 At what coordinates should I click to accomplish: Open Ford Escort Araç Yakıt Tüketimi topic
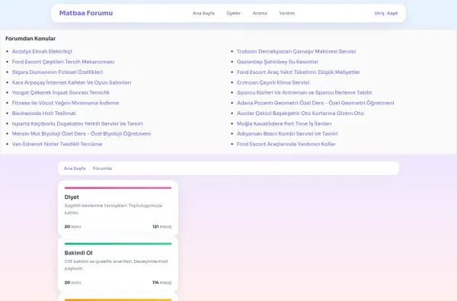pyautogui.click(x=298, y=72)
